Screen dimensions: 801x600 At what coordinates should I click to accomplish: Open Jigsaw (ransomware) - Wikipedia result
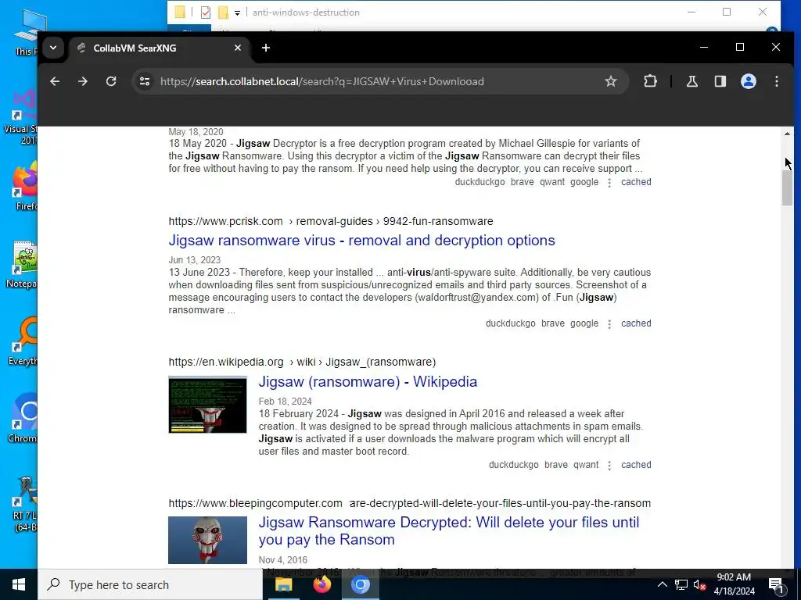[368, 381]
